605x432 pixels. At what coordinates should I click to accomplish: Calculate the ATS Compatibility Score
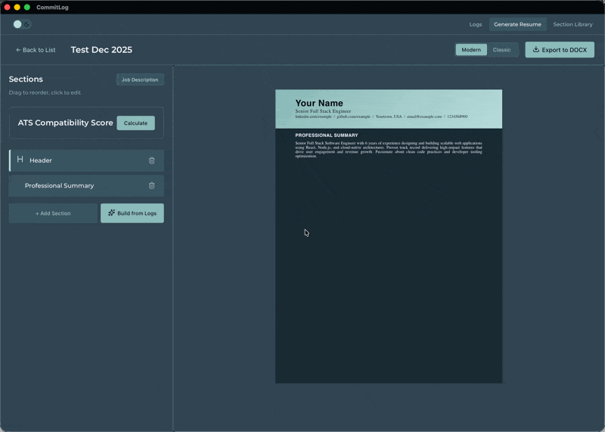135,123
